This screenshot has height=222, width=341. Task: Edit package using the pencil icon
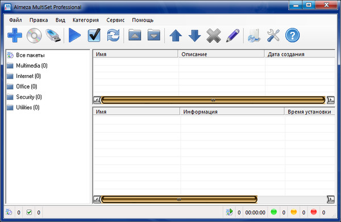click(232, 35)
